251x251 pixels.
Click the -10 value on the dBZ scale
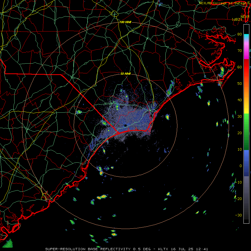tap(238, 182)
